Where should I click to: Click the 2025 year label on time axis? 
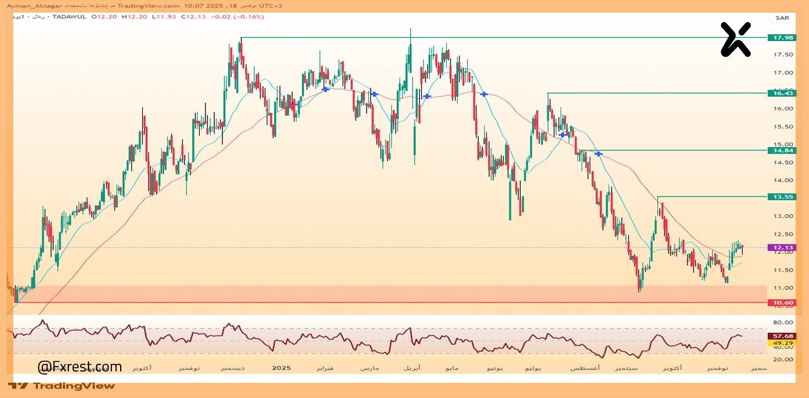click(x=281, y=367)
